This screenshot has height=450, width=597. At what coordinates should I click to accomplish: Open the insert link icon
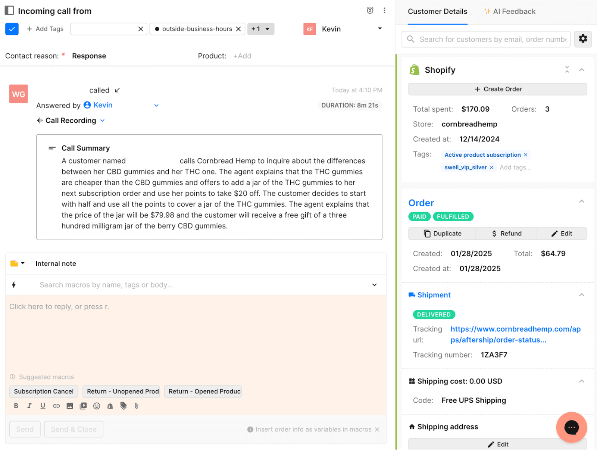56,406
